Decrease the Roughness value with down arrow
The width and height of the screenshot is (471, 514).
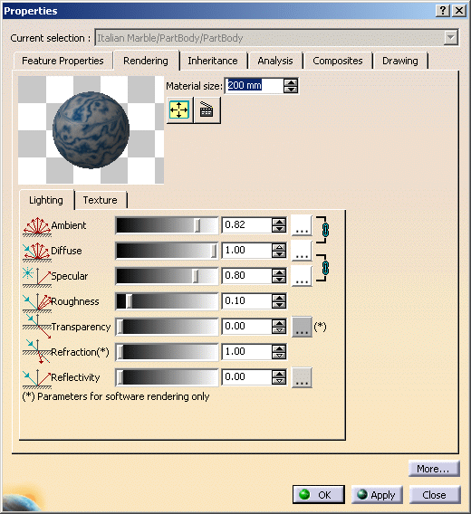pyautogui.click(x=279, y=305)
